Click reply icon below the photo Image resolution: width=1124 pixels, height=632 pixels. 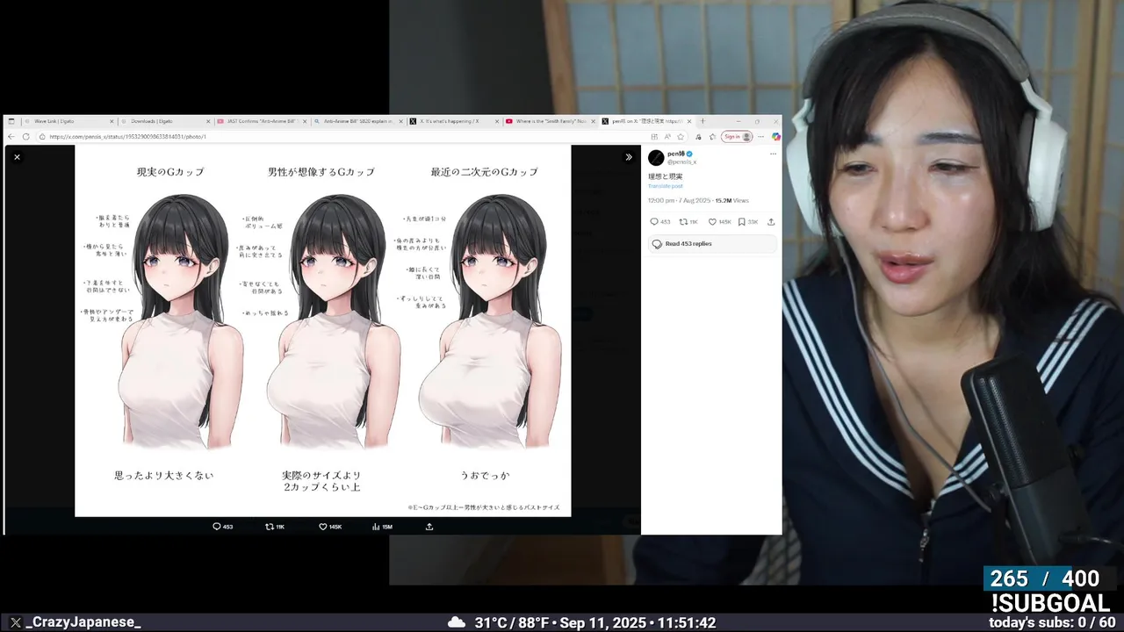(x=217, y=527)
